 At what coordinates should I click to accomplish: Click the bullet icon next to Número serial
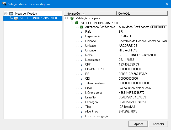click(81, 93)
